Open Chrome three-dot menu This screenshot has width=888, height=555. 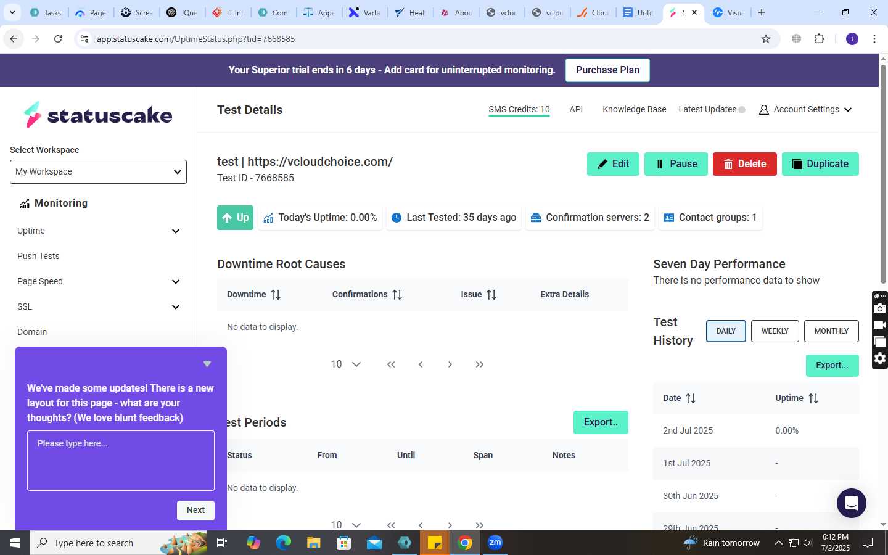point(874,39)
